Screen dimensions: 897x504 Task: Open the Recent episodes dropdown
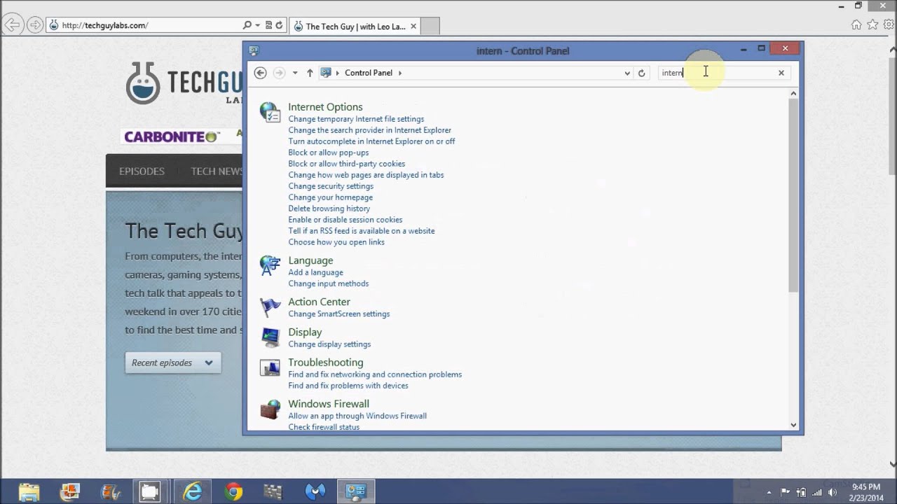pos(172,363)
